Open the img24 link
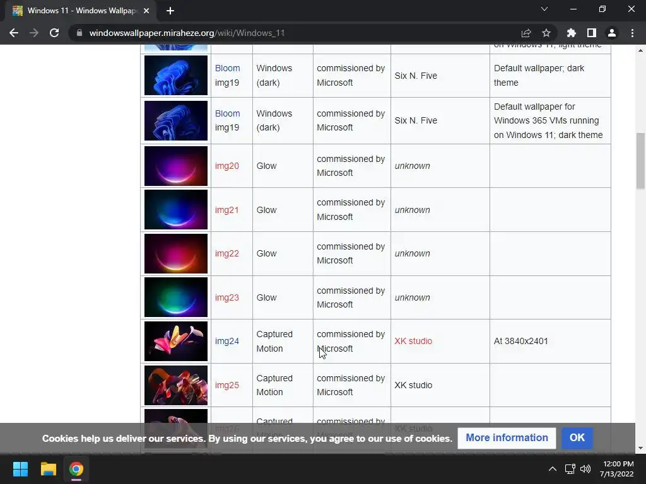 (x=227, y=341)
